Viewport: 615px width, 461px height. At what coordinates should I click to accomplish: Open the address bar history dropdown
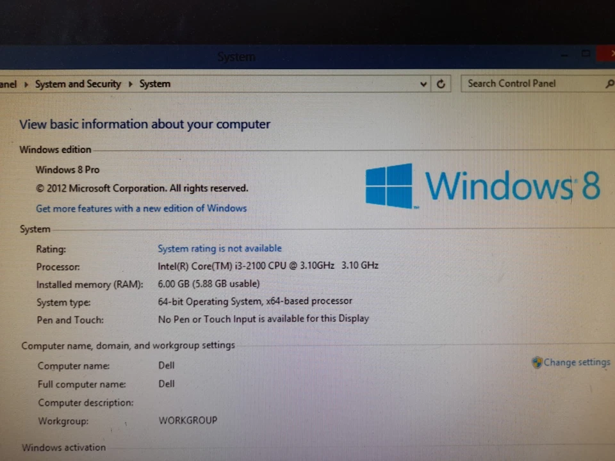click(423, 83)
